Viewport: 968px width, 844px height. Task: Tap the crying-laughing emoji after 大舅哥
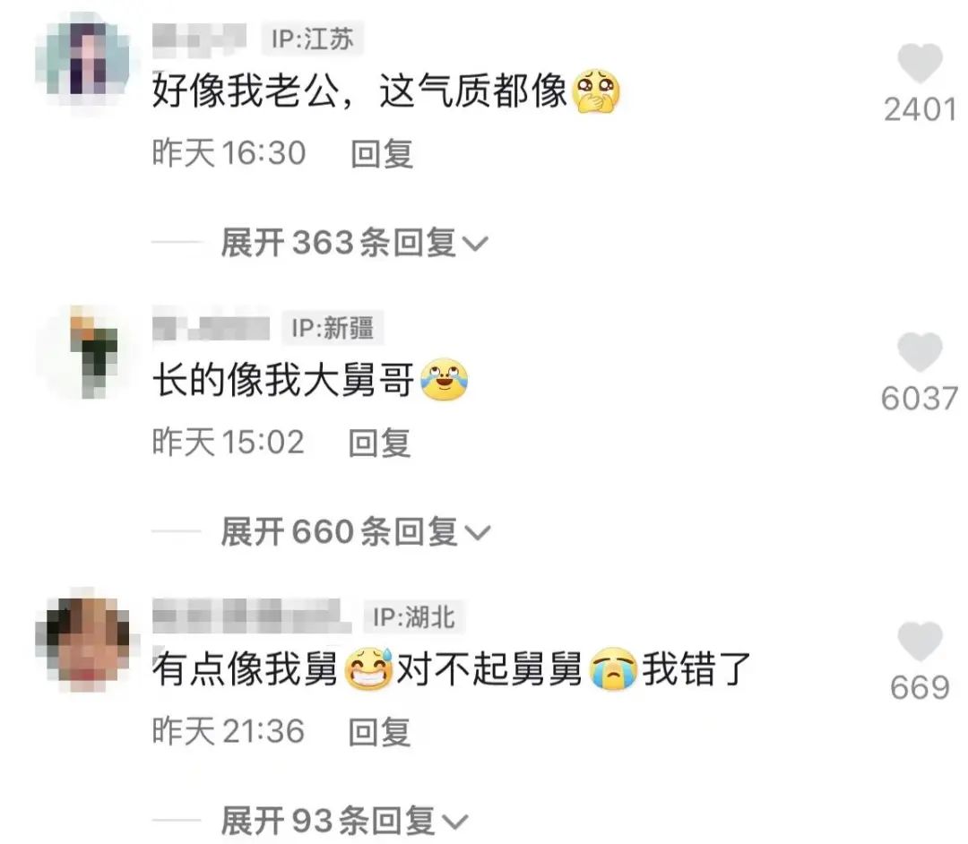point(444,380)
